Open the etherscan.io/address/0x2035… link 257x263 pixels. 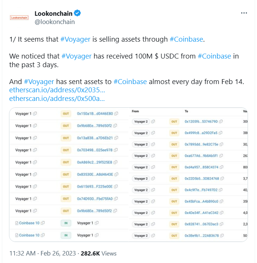click(x=57, y=90)
